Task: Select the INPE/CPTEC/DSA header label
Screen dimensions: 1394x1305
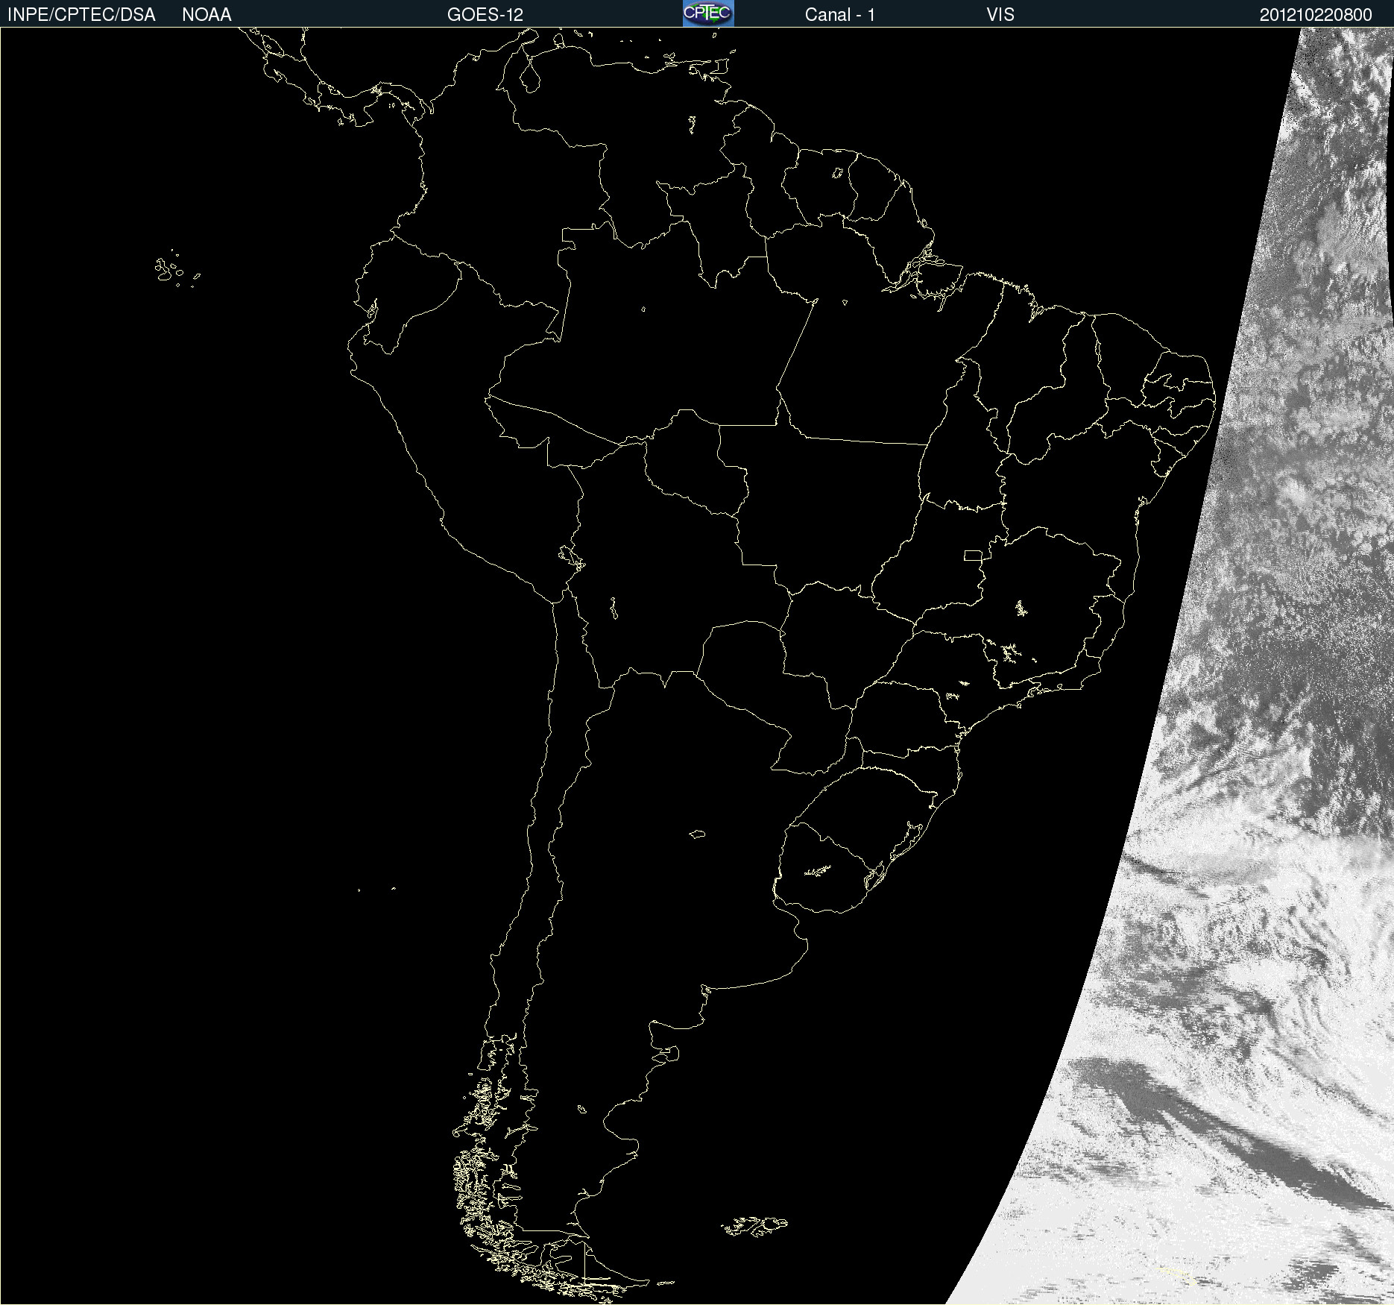Action: [81, 15]
